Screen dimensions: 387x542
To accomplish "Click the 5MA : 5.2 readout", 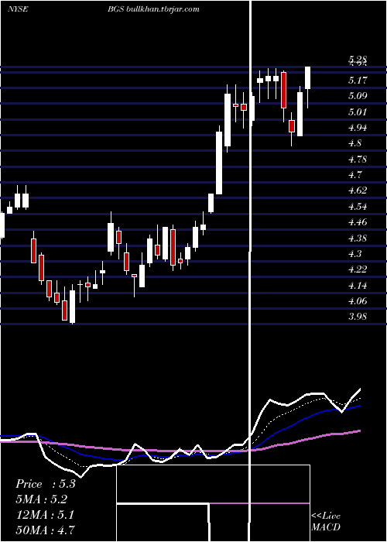I will pyautogui.click(x=42, y=499).
